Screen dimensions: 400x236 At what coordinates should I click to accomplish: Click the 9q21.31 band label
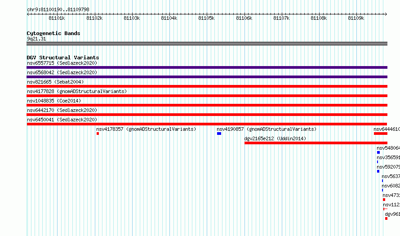36,39
